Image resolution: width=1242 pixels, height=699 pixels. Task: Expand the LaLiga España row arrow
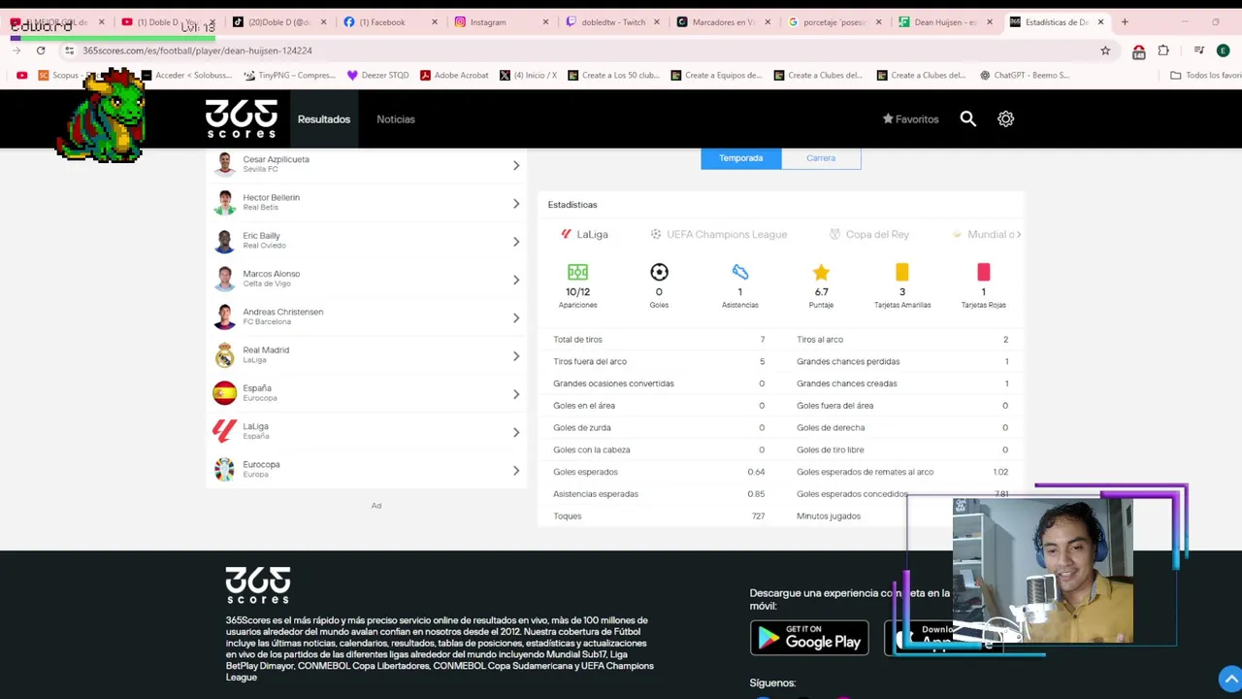pyautogui.click(x=516, y=432)
